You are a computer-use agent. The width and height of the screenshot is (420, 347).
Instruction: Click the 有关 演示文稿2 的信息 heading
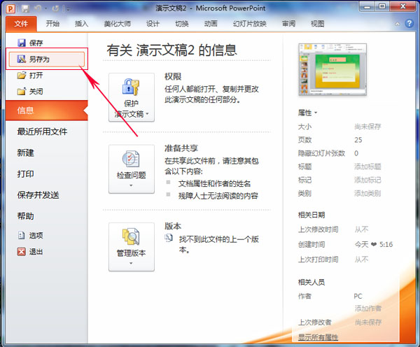click(171, 50)
